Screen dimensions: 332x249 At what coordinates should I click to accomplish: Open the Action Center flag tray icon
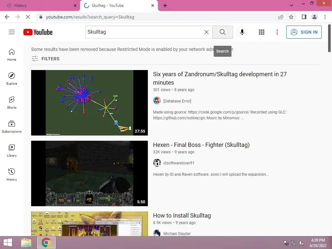[x=286, y=243]
